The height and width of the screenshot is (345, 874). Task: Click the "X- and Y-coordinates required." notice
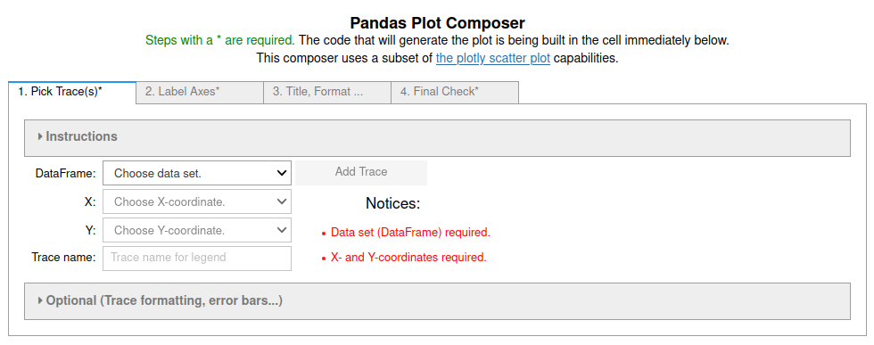coord(408,258)
